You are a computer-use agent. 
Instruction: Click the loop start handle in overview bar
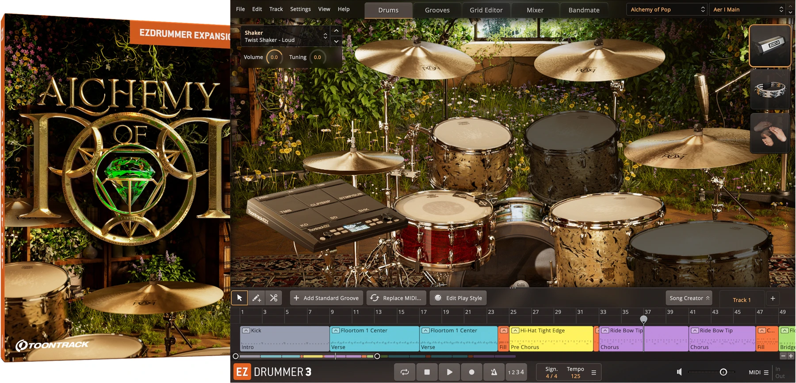[236, 356]
